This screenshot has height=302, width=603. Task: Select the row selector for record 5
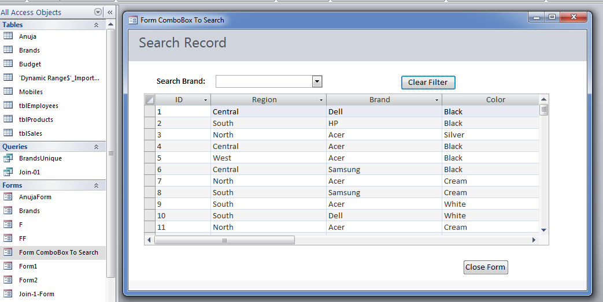tap(149, 158)
